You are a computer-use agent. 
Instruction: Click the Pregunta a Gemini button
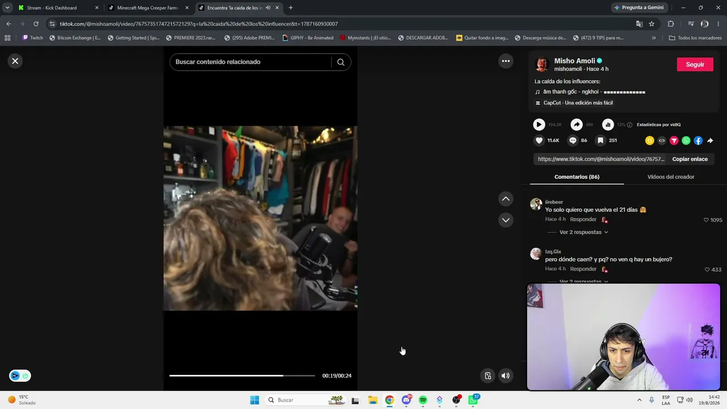click(638, 8)
